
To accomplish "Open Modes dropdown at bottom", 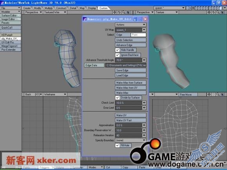I will pos(95,167).
